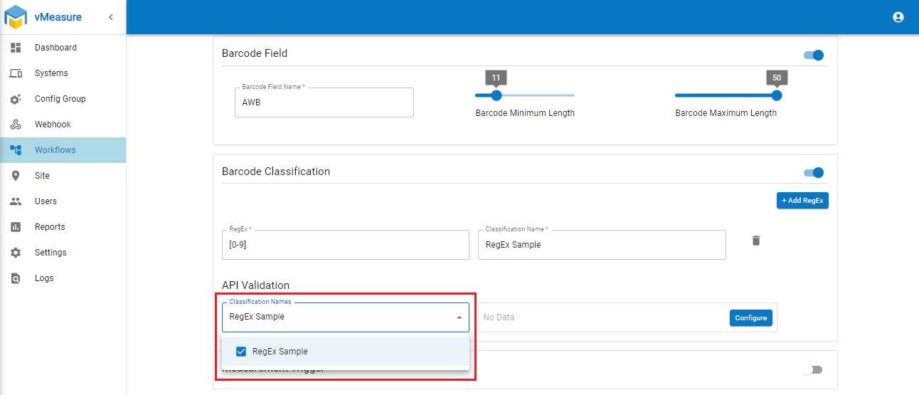Image resolution: width=919 pixels, height=395 pixels.
Task: Delete the RegEx Sample row with trash icon
Action: coord(756,241)
